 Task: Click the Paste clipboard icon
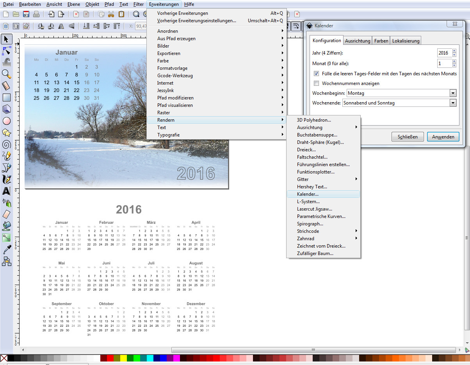coord(121,14)
